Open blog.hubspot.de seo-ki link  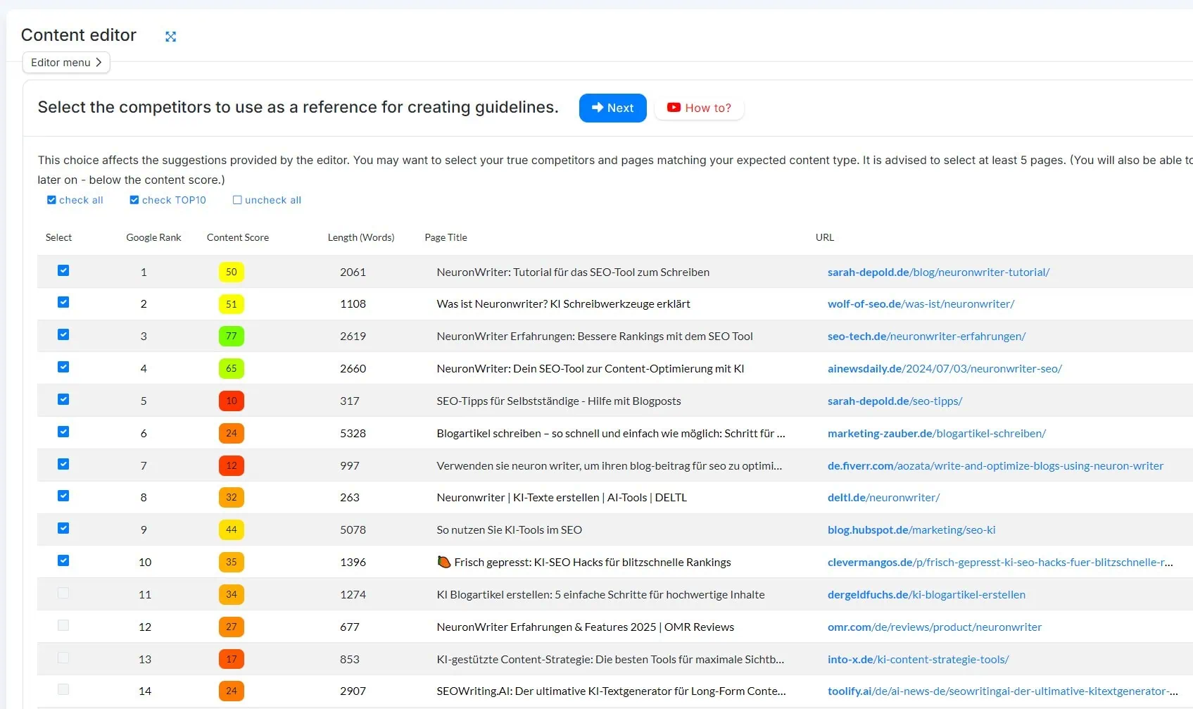911,530
